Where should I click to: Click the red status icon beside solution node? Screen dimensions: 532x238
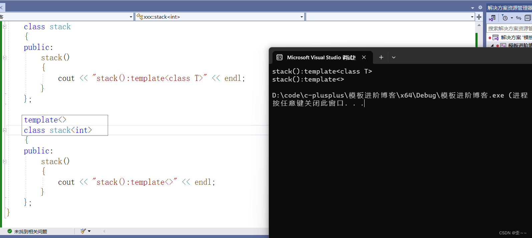[x=490, y=38]
